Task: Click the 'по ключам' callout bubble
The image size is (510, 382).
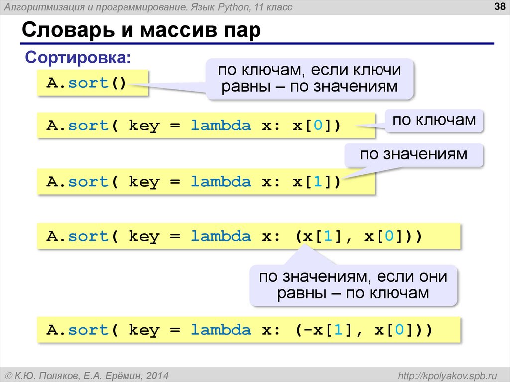Action: (434, 120)
